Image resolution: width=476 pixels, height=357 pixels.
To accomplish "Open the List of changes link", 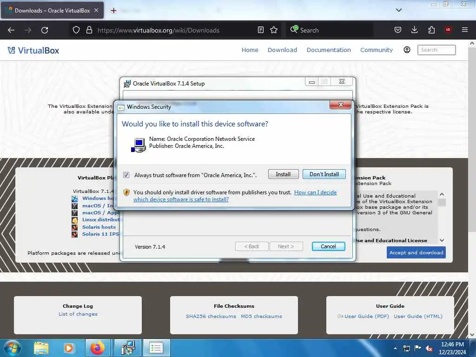I will (78, 314).
